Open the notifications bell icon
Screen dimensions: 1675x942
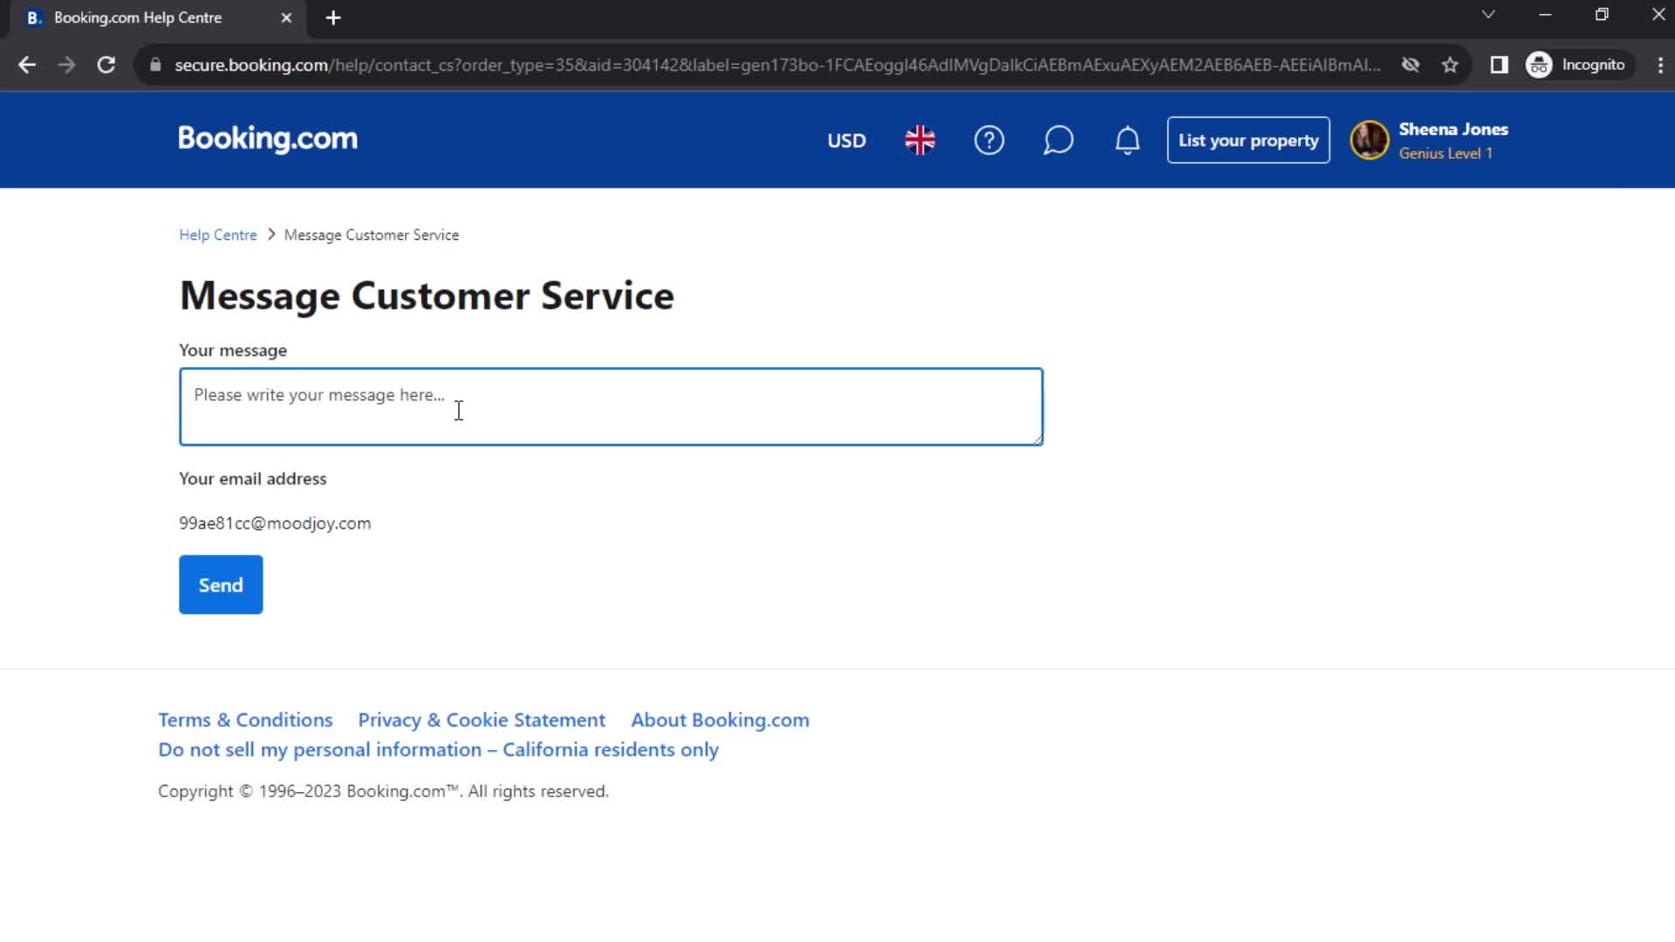coord(1126,140)
